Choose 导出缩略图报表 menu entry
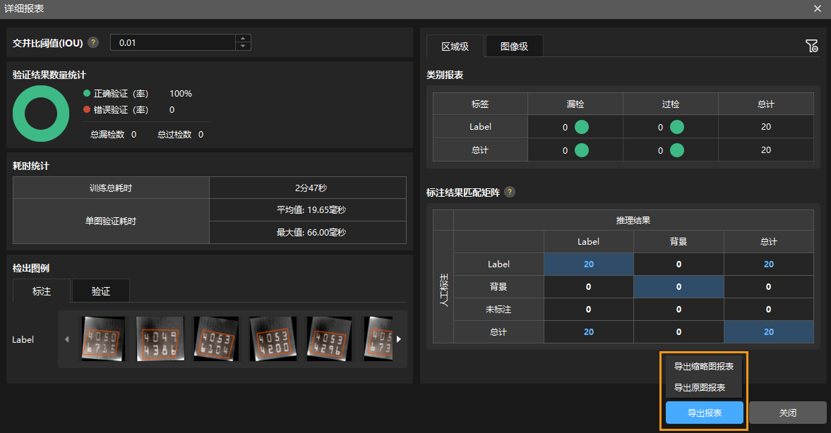This screenshot has height=433, width=831. pyautogui.click(x=704, y=366)
